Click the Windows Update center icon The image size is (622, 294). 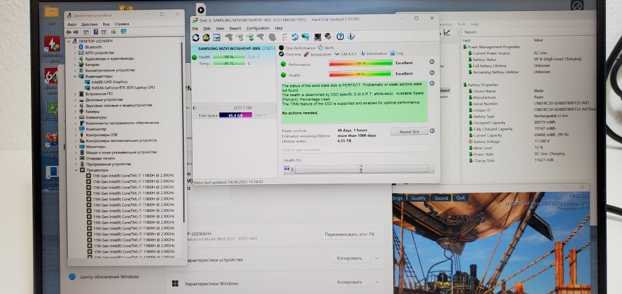pyautogui.click(x=72, y=277)
